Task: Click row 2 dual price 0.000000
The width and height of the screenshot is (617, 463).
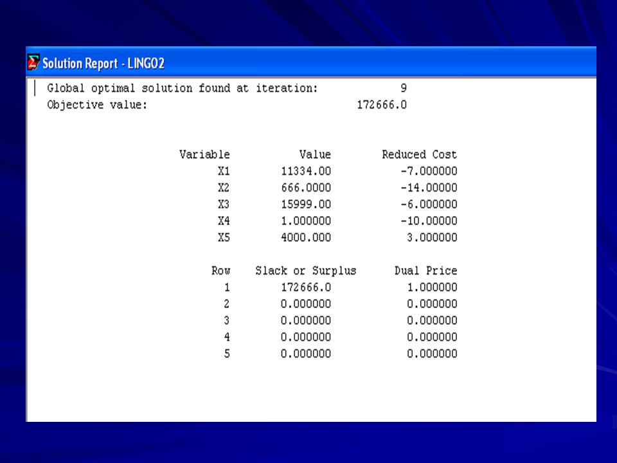Action: coord(432,304)
